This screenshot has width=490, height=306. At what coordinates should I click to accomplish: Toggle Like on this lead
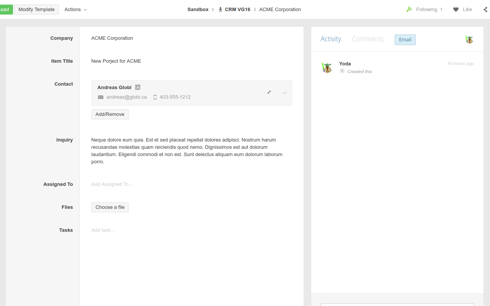(x=467, y=9)
